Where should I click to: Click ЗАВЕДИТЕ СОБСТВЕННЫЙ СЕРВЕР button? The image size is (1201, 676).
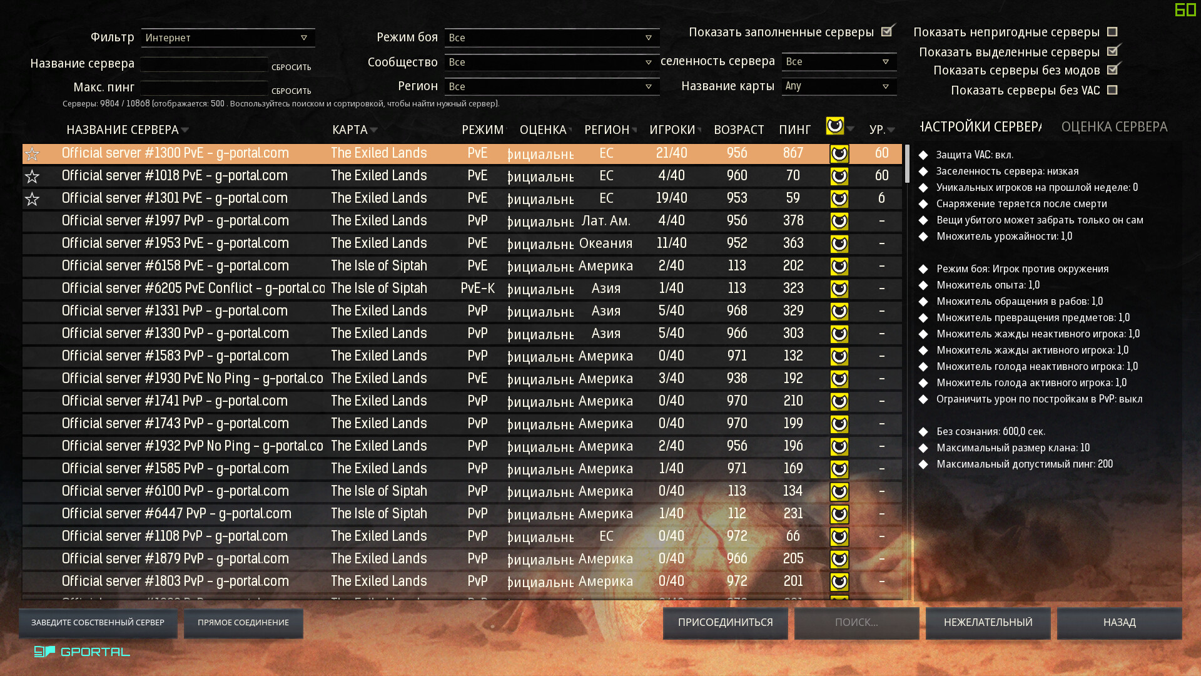(98, 623)
